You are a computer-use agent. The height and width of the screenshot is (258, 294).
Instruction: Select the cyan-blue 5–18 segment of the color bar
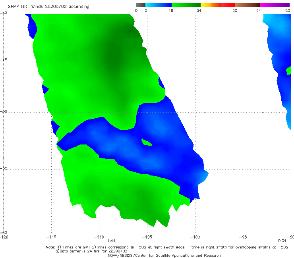[159, 5]
